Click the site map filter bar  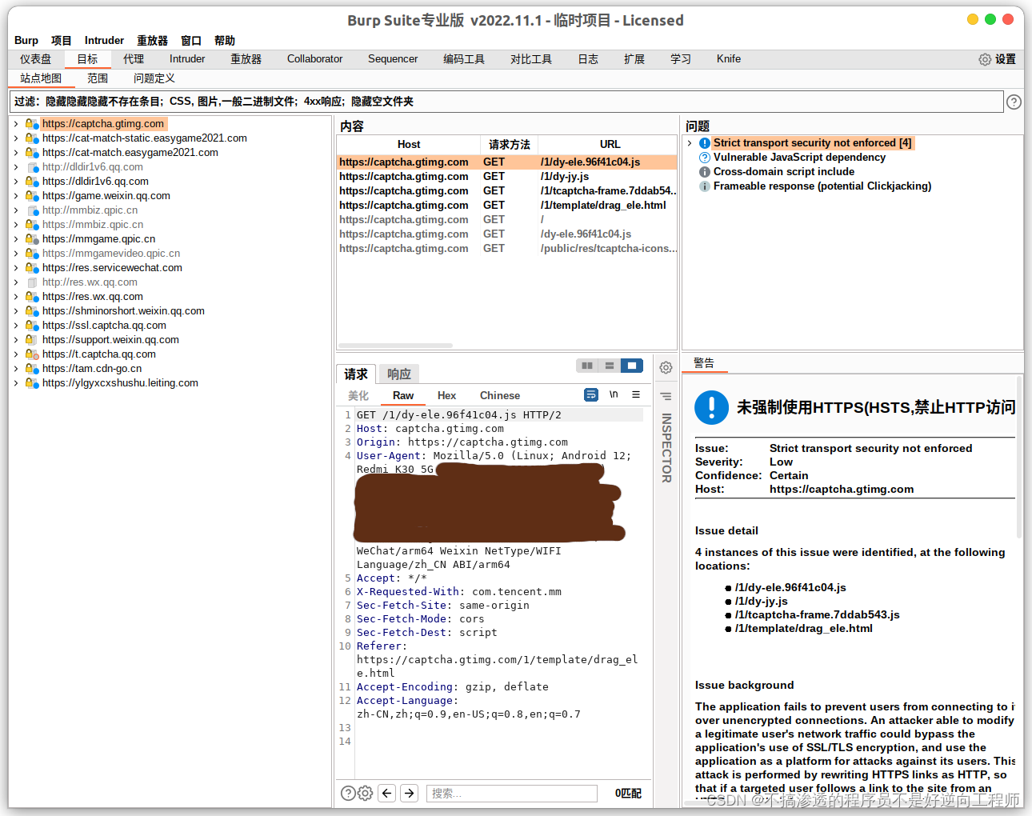(506, 102)
